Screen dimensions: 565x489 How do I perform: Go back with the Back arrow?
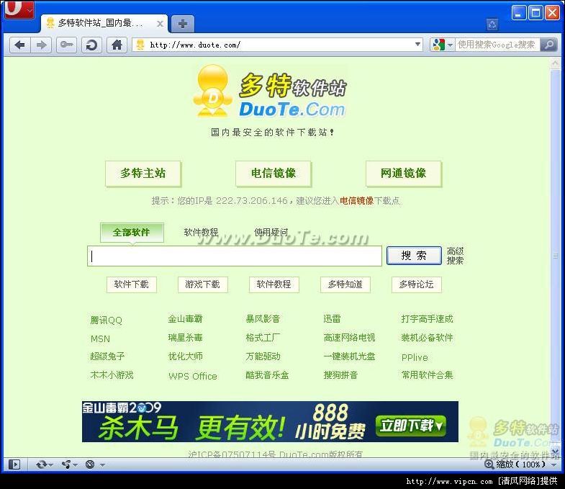pos(20,45)
